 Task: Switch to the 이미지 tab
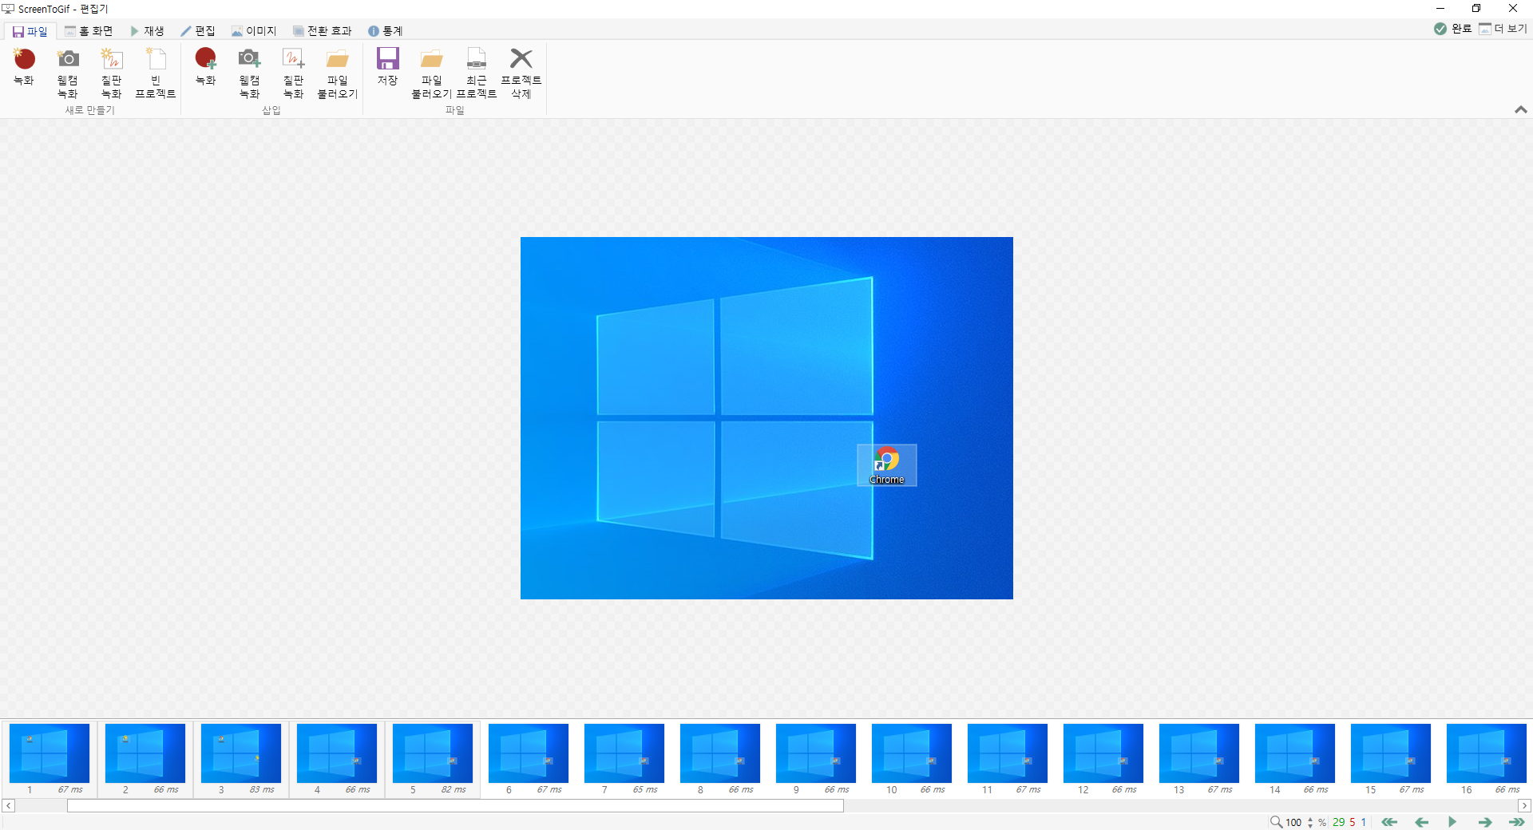(254, 31)
